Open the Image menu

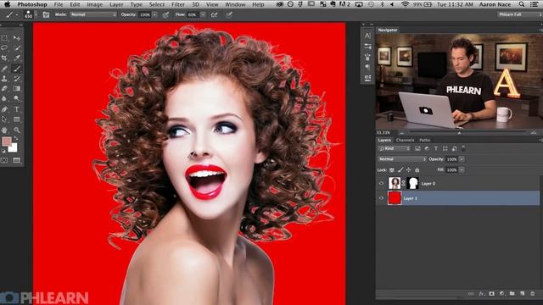tap(94, 4)
